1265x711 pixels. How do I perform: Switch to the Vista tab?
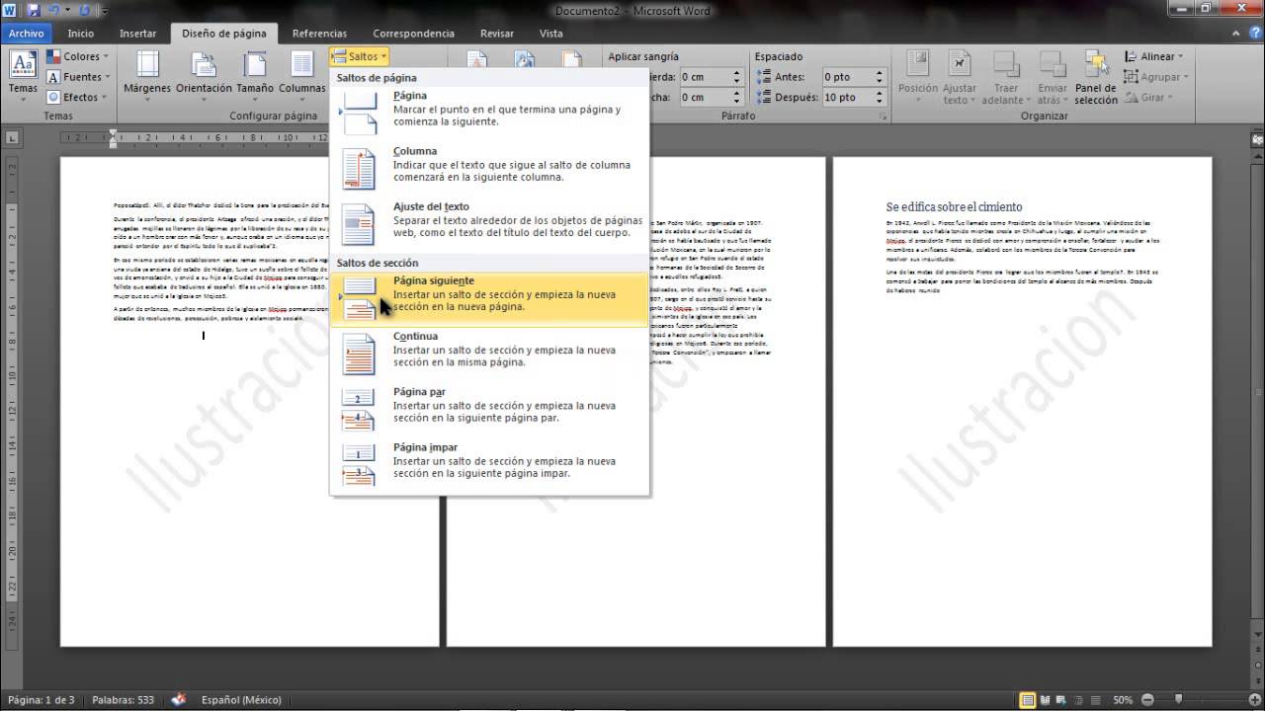click(551, 33)
